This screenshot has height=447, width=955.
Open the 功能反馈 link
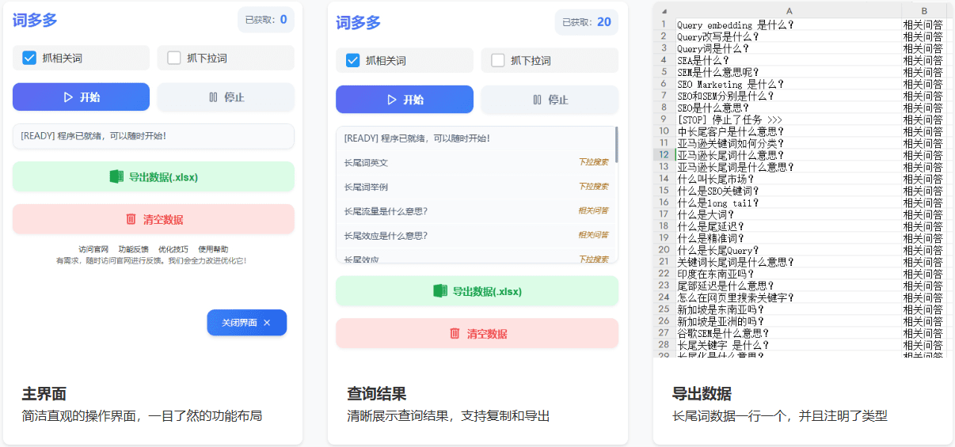pyautogui.click(x=134, y=249)
